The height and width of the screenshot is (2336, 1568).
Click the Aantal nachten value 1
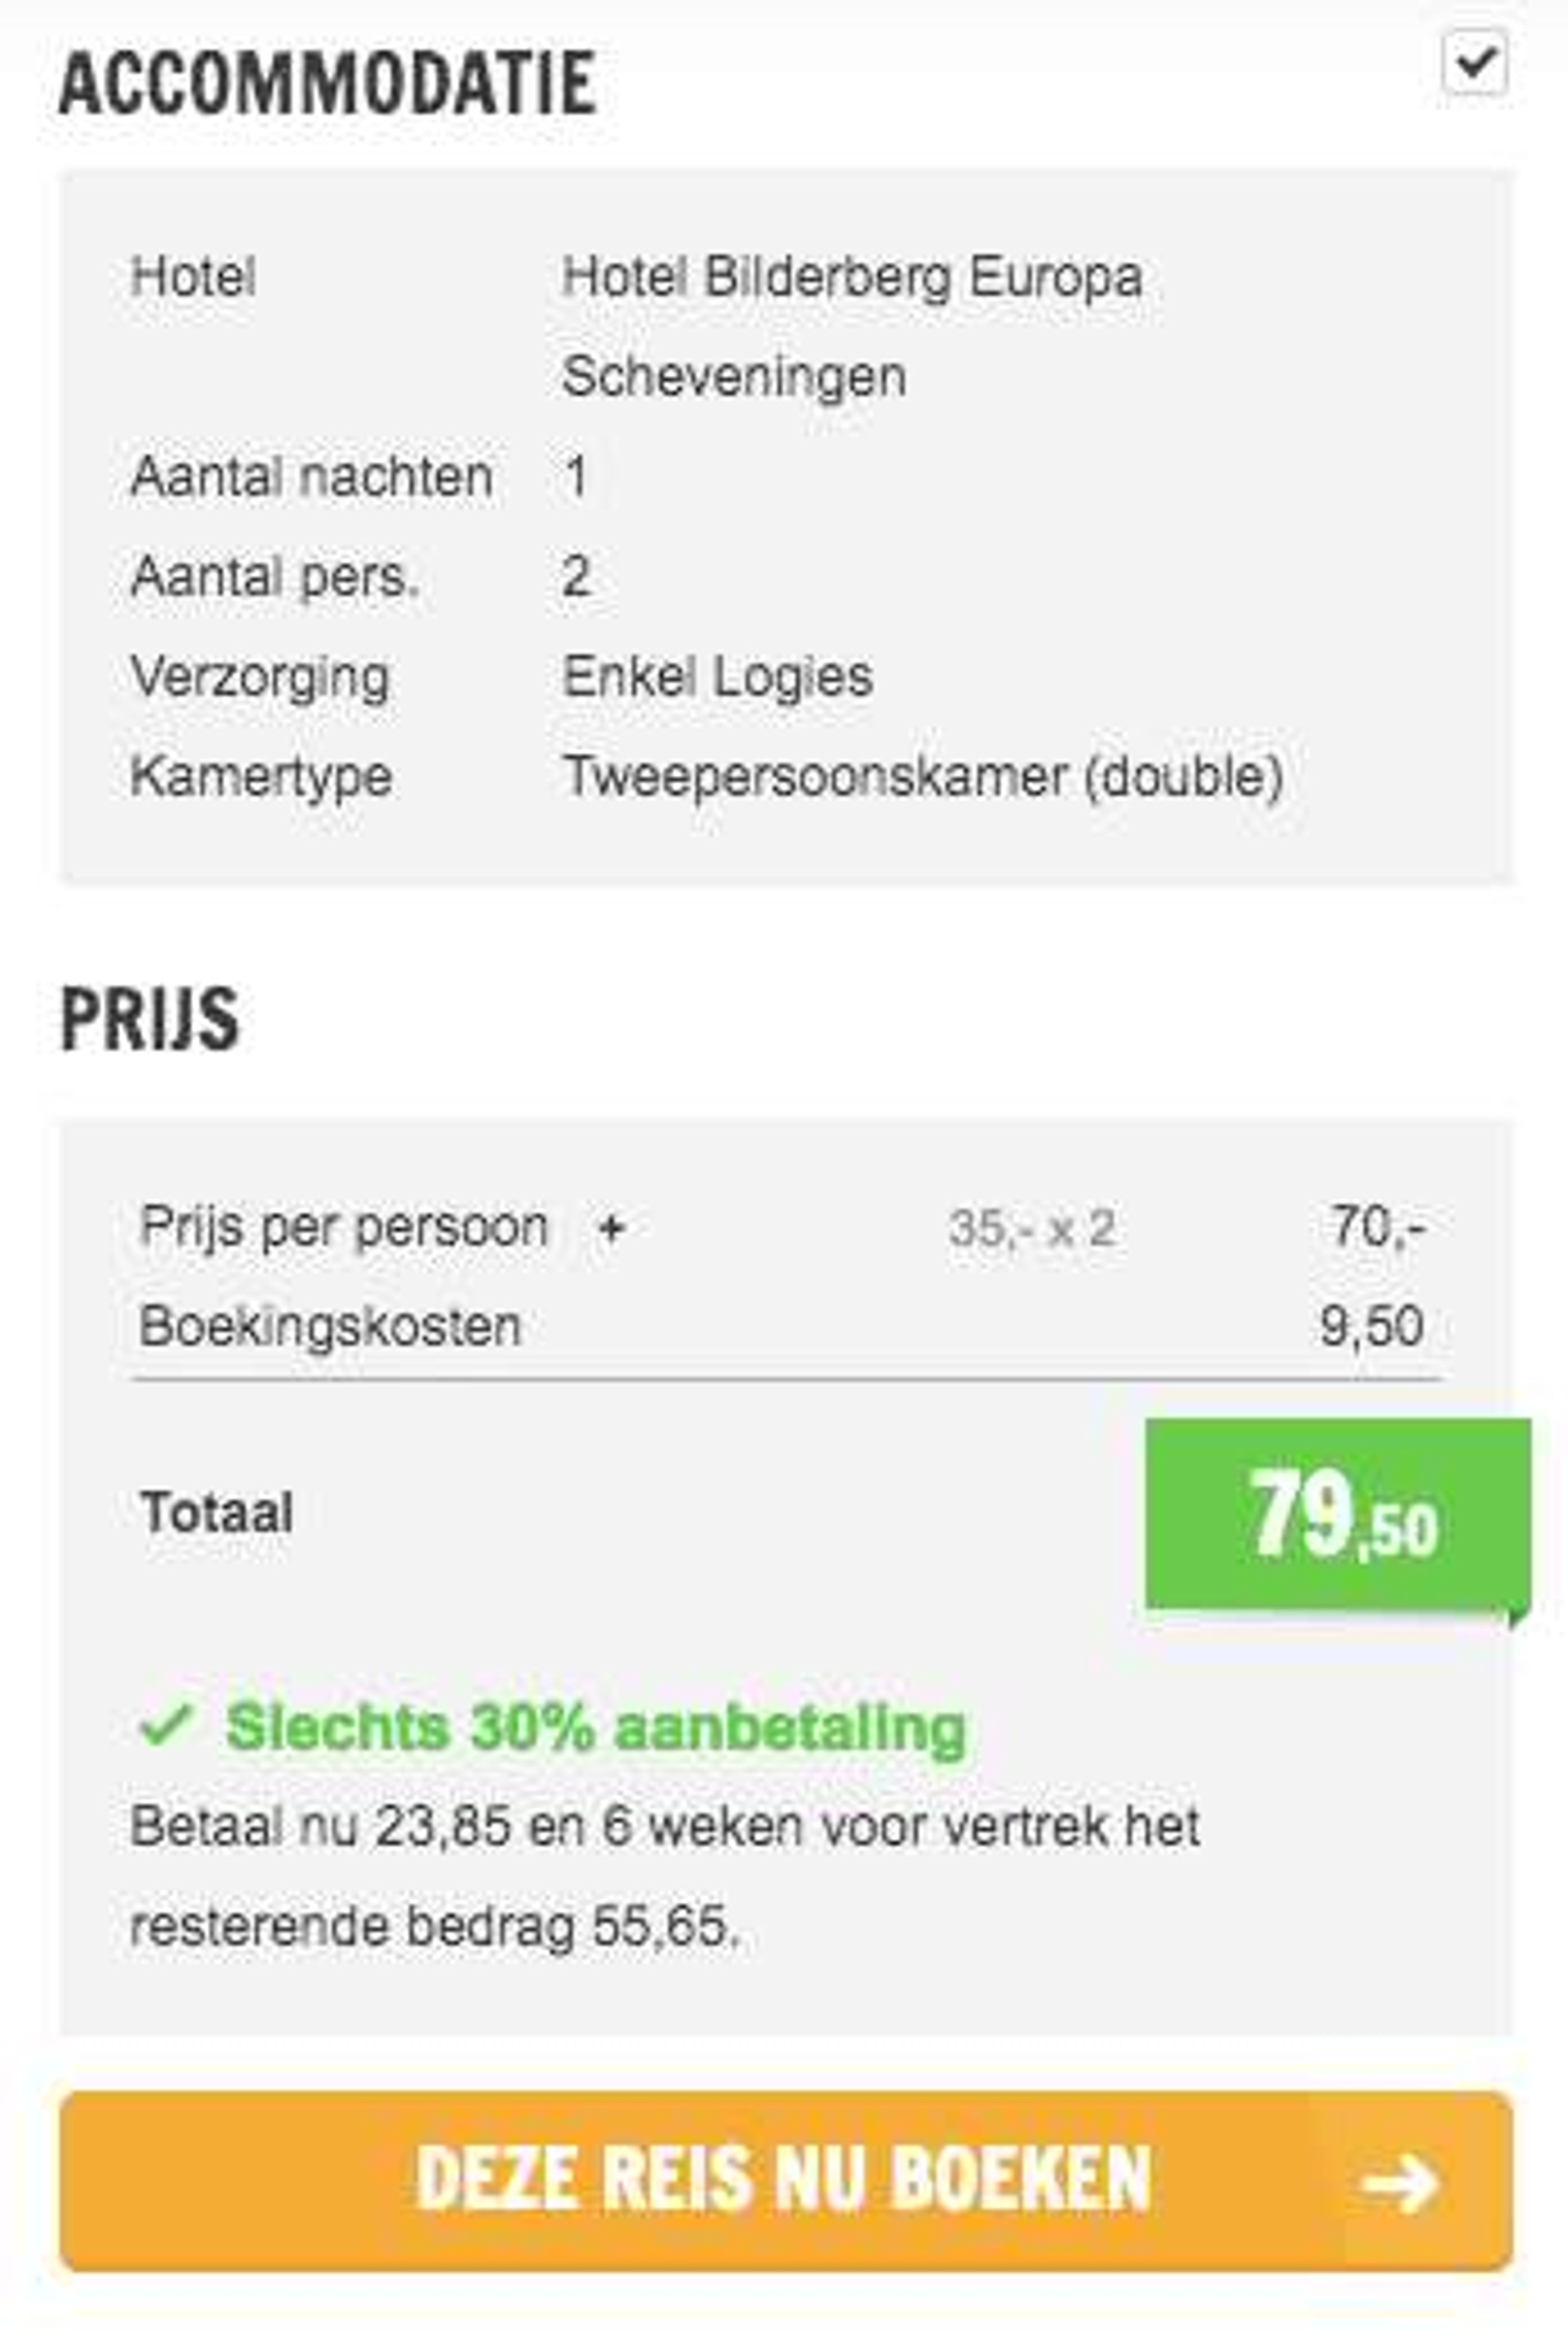pos(575,477)
